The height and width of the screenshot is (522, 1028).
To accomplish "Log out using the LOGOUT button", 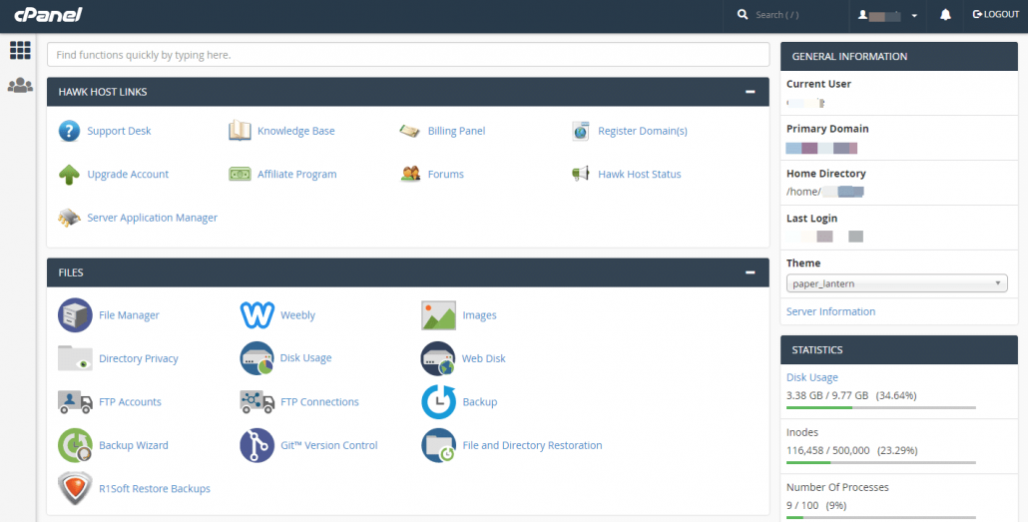I will (x=996, y=14).
